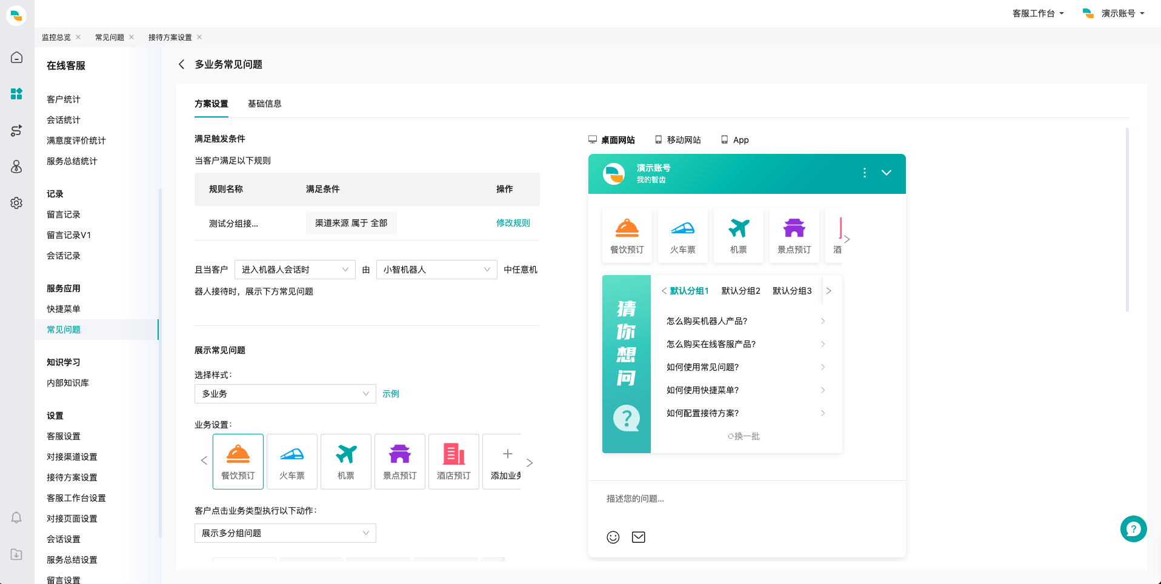Image resolution: width=1161 pixels, height=584 pixels.
Task: Open the 演示账号 account dropdown
Action: 1114,13
